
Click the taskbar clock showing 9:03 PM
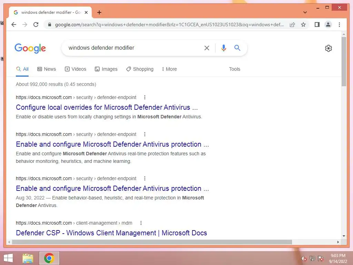tap(338, 258)
